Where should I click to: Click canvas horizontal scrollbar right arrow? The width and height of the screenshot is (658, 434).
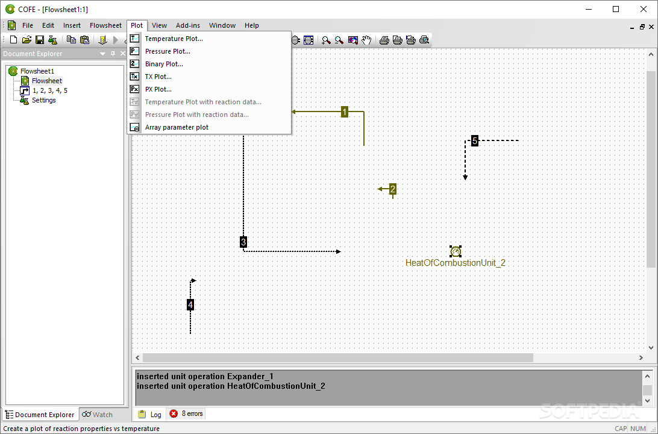click(x=641, y=357)
